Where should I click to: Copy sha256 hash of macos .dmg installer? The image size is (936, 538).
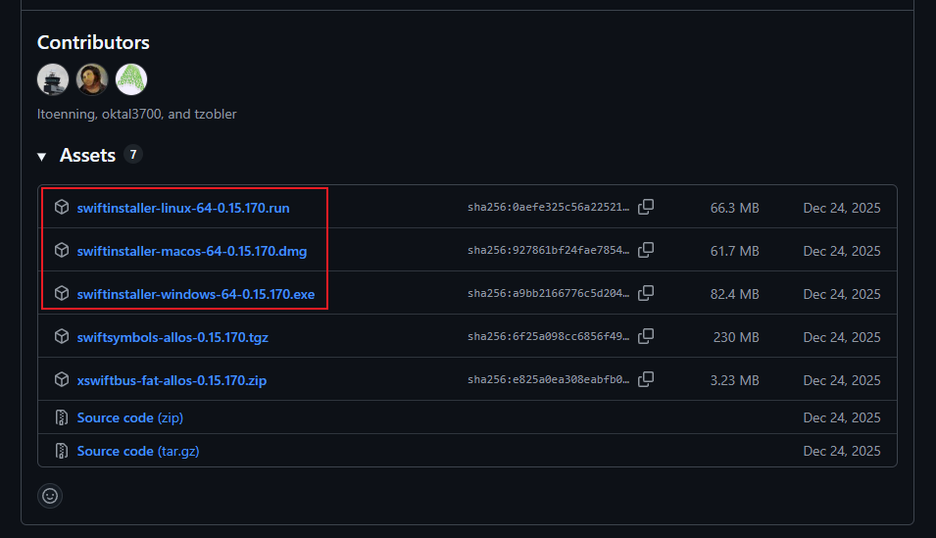click(646, 250)
